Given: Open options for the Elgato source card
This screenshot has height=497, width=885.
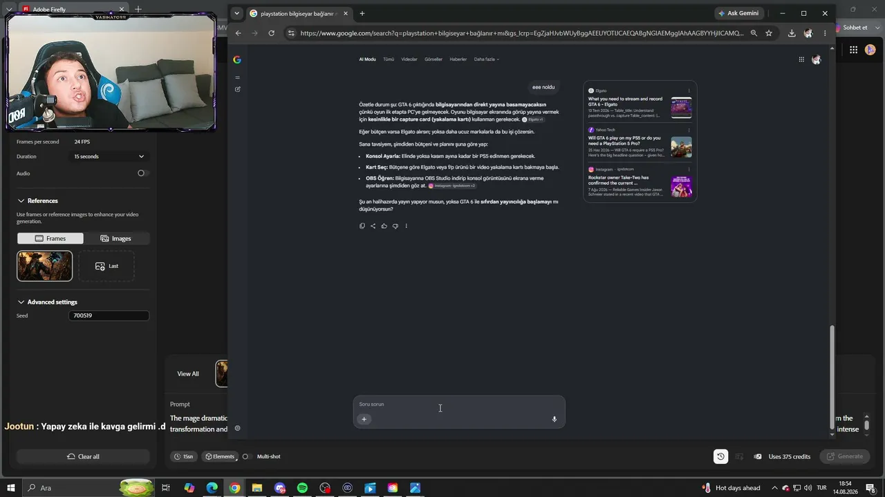Looking at the screenshot, I should tap(689, 90).
